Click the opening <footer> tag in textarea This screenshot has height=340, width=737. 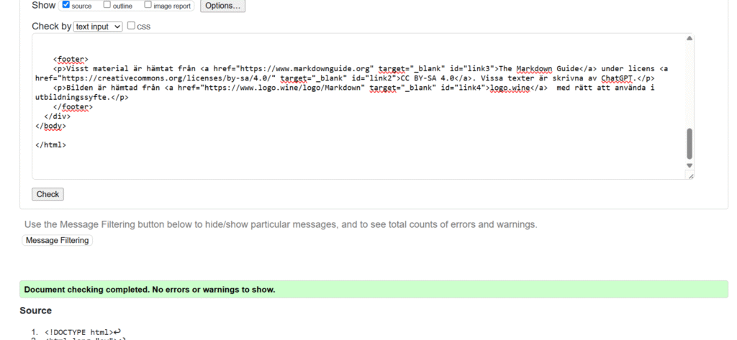tap(71, 60)
